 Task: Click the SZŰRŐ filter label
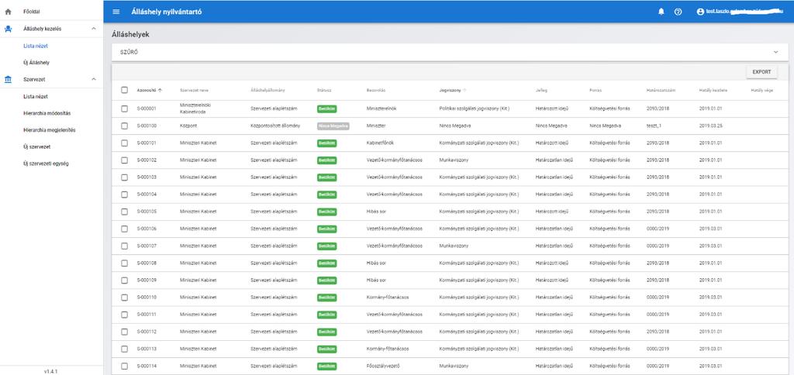click(129, 52)
